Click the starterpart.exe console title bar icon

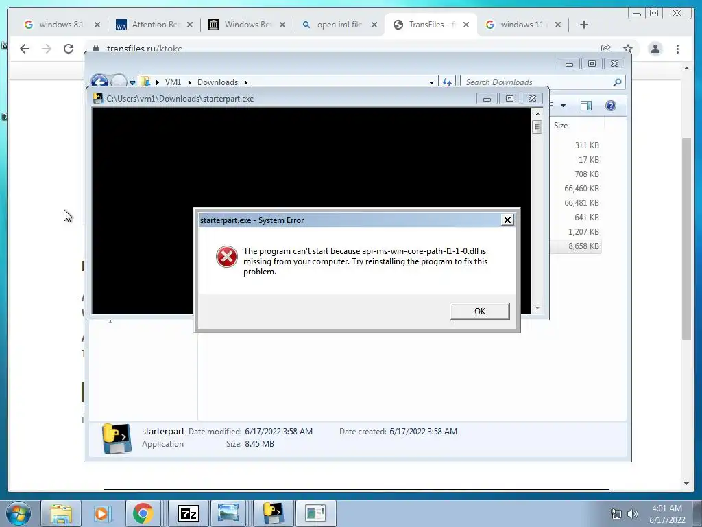point(97,98)
